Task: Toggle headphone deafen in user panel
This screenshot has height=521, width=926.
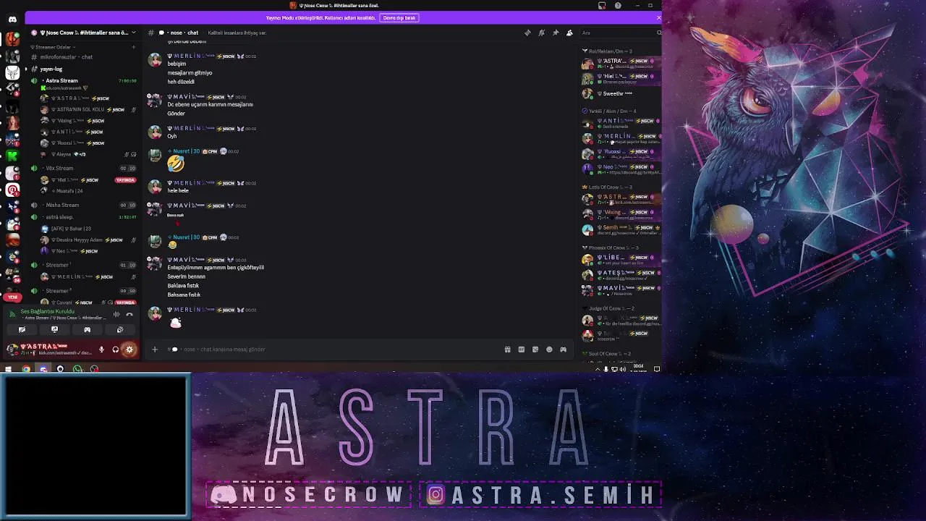Action: [x=115, y=350]
